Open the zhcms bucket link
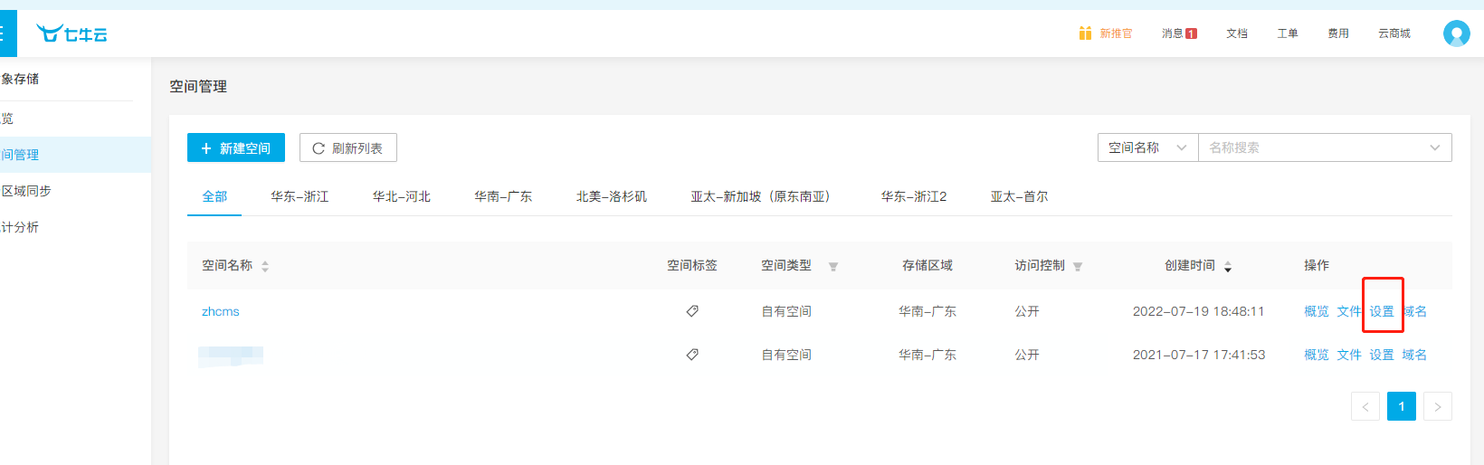This screenshot has width=1484, height=465. 221,311
